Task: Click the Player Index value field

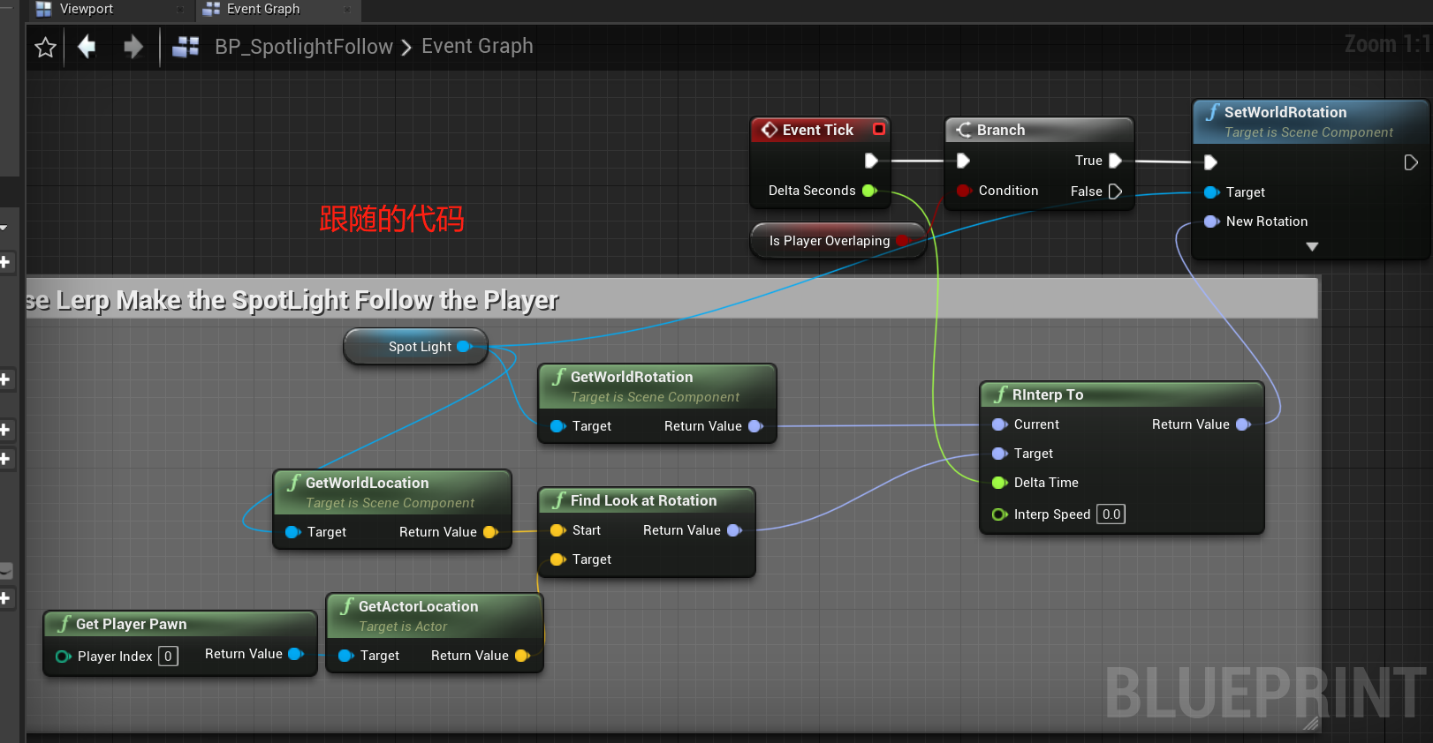Action: pos(168,657)
